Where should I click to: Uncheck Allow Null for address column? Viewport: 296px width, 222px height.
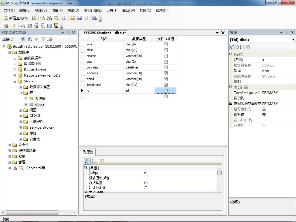coord(166,73)
